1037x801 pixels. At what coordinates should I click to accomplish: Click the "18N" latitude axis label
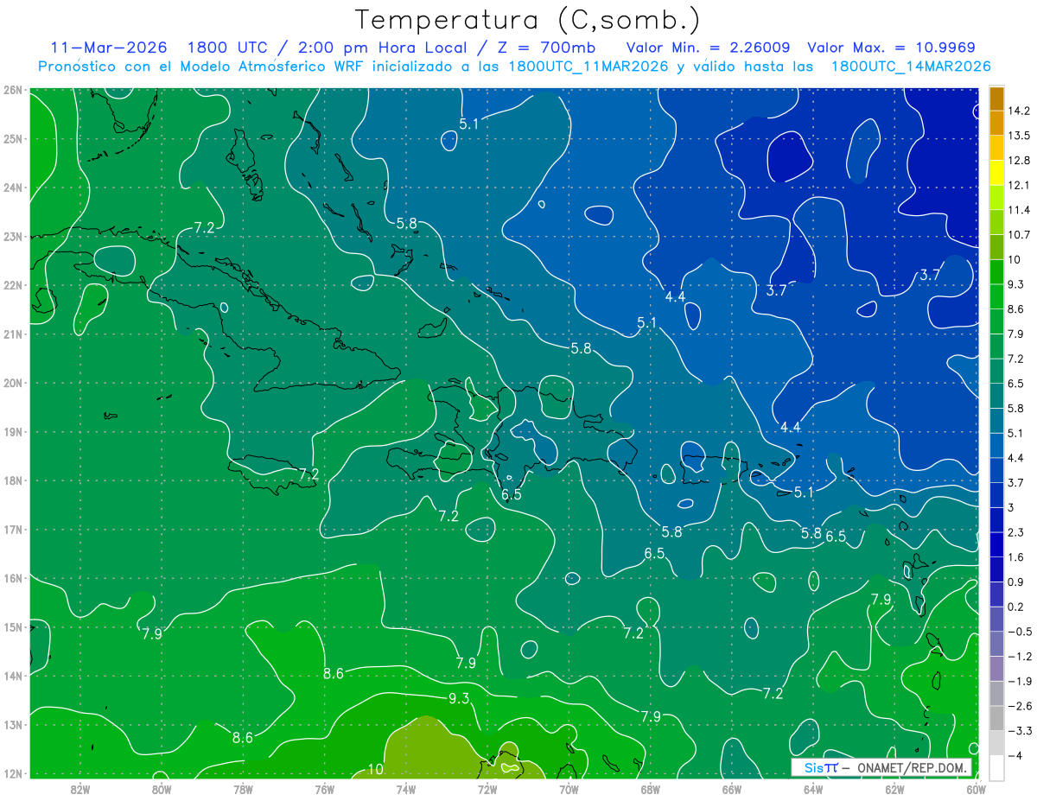[12, 480]
